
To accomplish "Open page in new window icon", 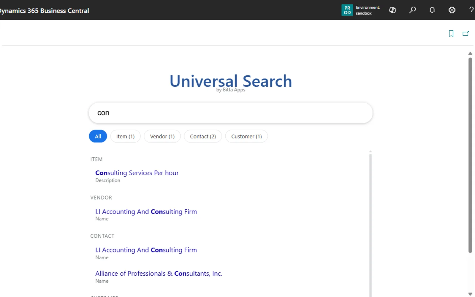I will pyautogui.click(x=466, y=34).
